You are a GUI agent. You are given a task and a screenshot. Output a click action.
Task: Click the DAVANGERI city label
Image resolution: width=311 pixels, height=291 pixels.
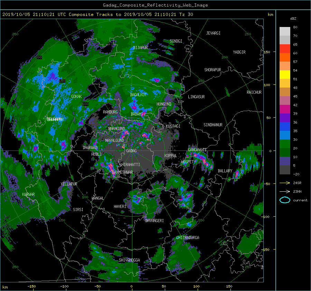154,221
